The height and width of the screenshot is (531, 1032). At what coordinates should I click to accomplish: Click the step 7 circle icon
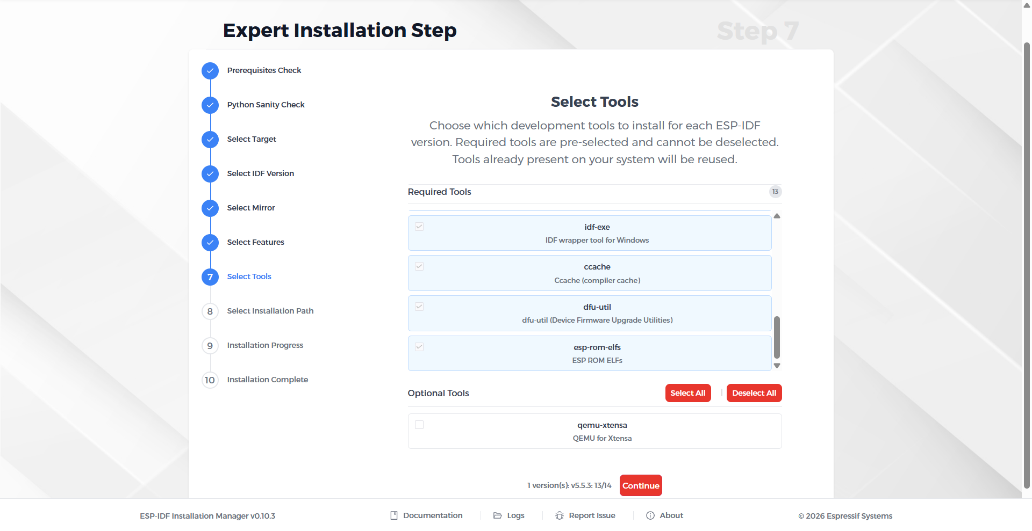[x=210, y=277]
